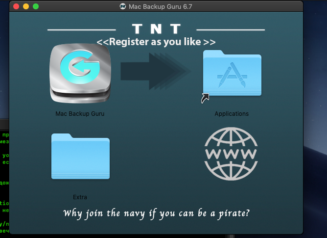This screenshot has height=238, width=327.
Task: Open the WWW globe web link icon
Action: [x=231, y=154]
